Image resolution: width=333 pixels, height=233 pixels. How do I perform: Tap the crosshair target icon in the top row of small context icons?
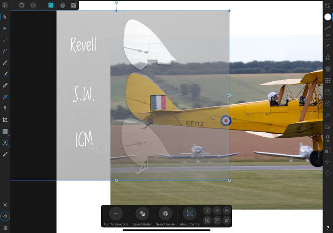[217, 210]
